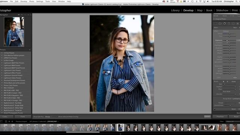Expand Replichrome II - Fuji Slide folder
Screen dimensions: 240x135
(2, 103)
